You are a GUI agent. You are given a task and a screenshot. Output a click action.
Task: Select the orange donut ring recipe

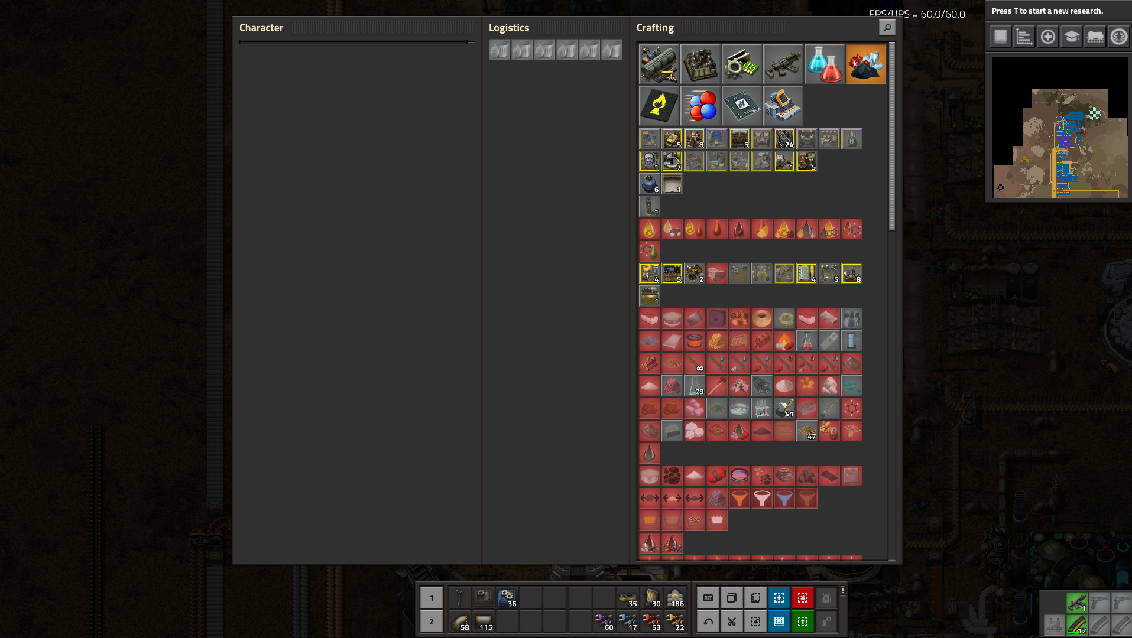(762, 318)
